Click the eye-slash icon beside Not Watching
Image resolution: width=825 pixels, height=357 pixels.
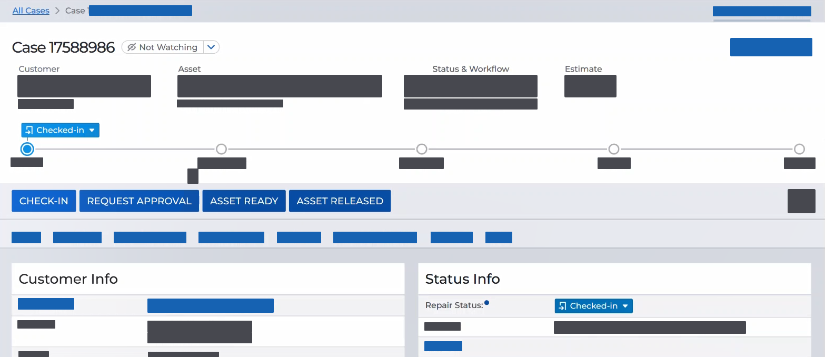click(132, 47)
